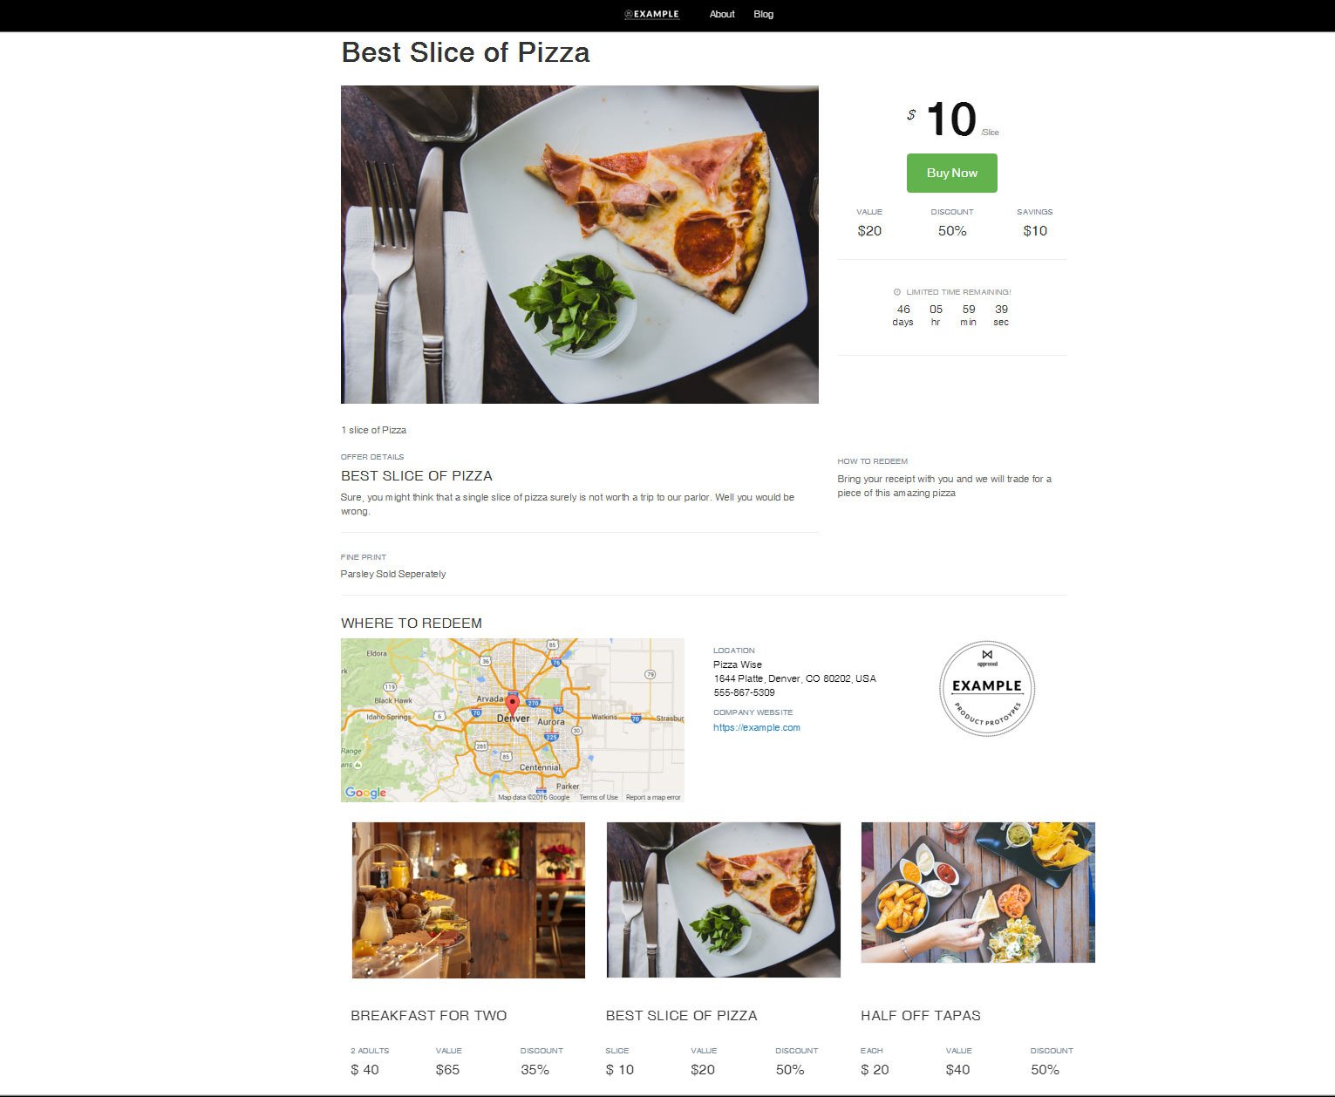
Task: Open the https://example.com company website link
Action: 756,727
